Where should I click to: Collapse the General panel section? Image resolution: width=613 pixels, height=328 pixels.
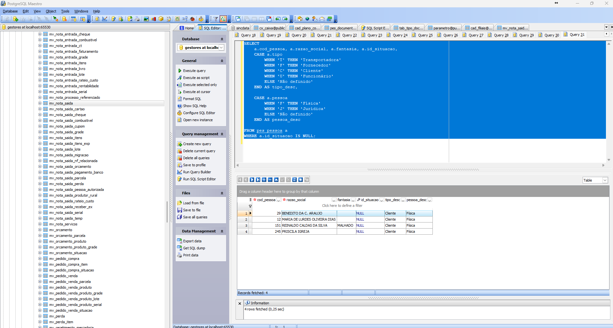coord(222,61)
